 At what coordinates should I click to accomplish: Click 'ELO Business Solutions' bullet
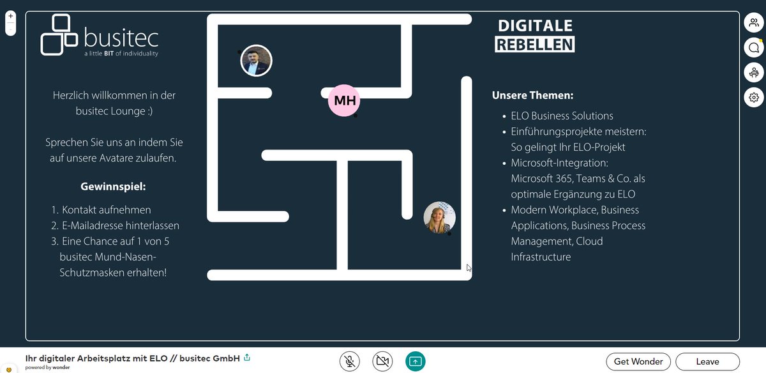click(562, 116)
